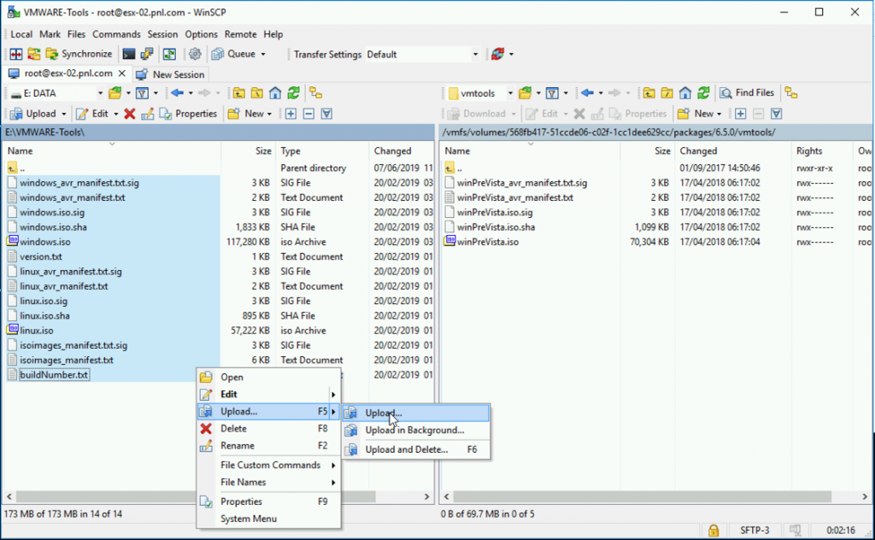Refresh the remote vmtools directory listing
The image size is (875, 540).
[x=703, y=93]
